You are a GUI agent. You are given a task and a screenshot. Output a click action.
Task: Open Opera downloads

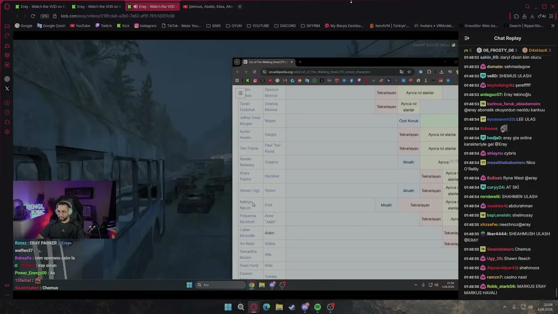(532, 16)
